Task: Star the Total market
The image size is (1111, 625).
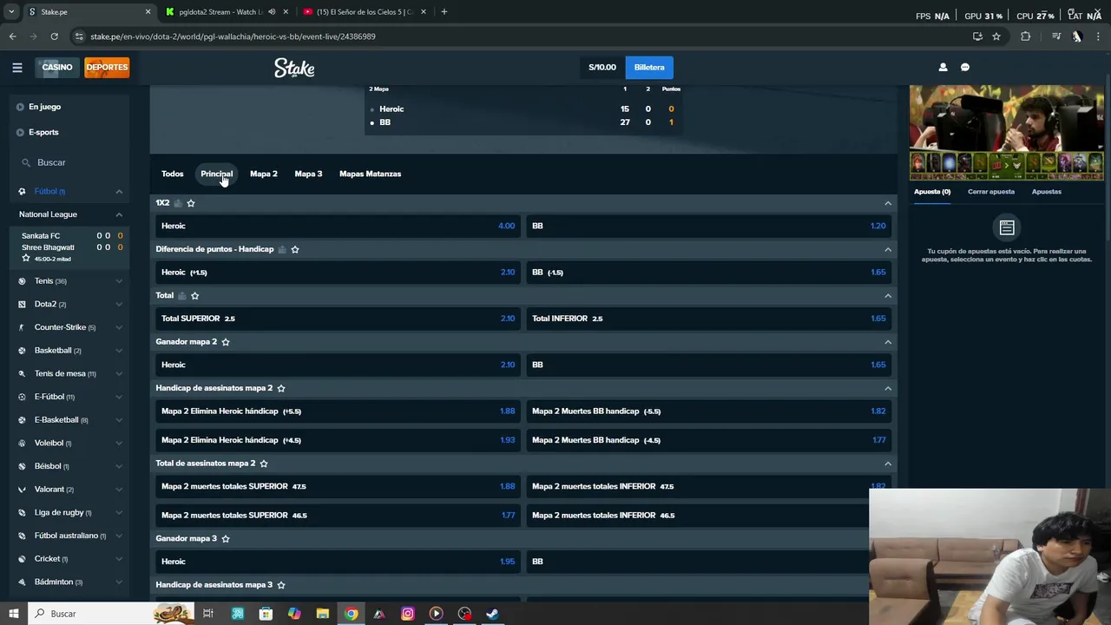Action: click(x=194, y=296)
